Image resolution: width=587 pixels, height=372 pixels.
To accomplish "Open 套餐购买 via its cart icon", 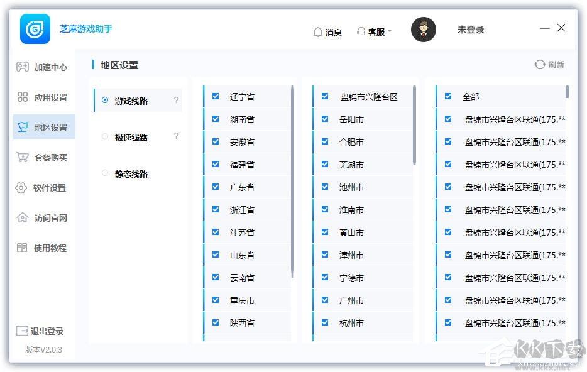I will point(22,157).
